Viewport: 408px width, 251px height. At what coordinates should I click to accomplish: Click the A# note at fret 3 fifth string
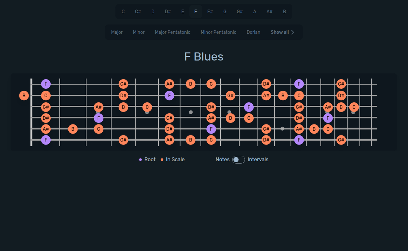pos(99,107)
